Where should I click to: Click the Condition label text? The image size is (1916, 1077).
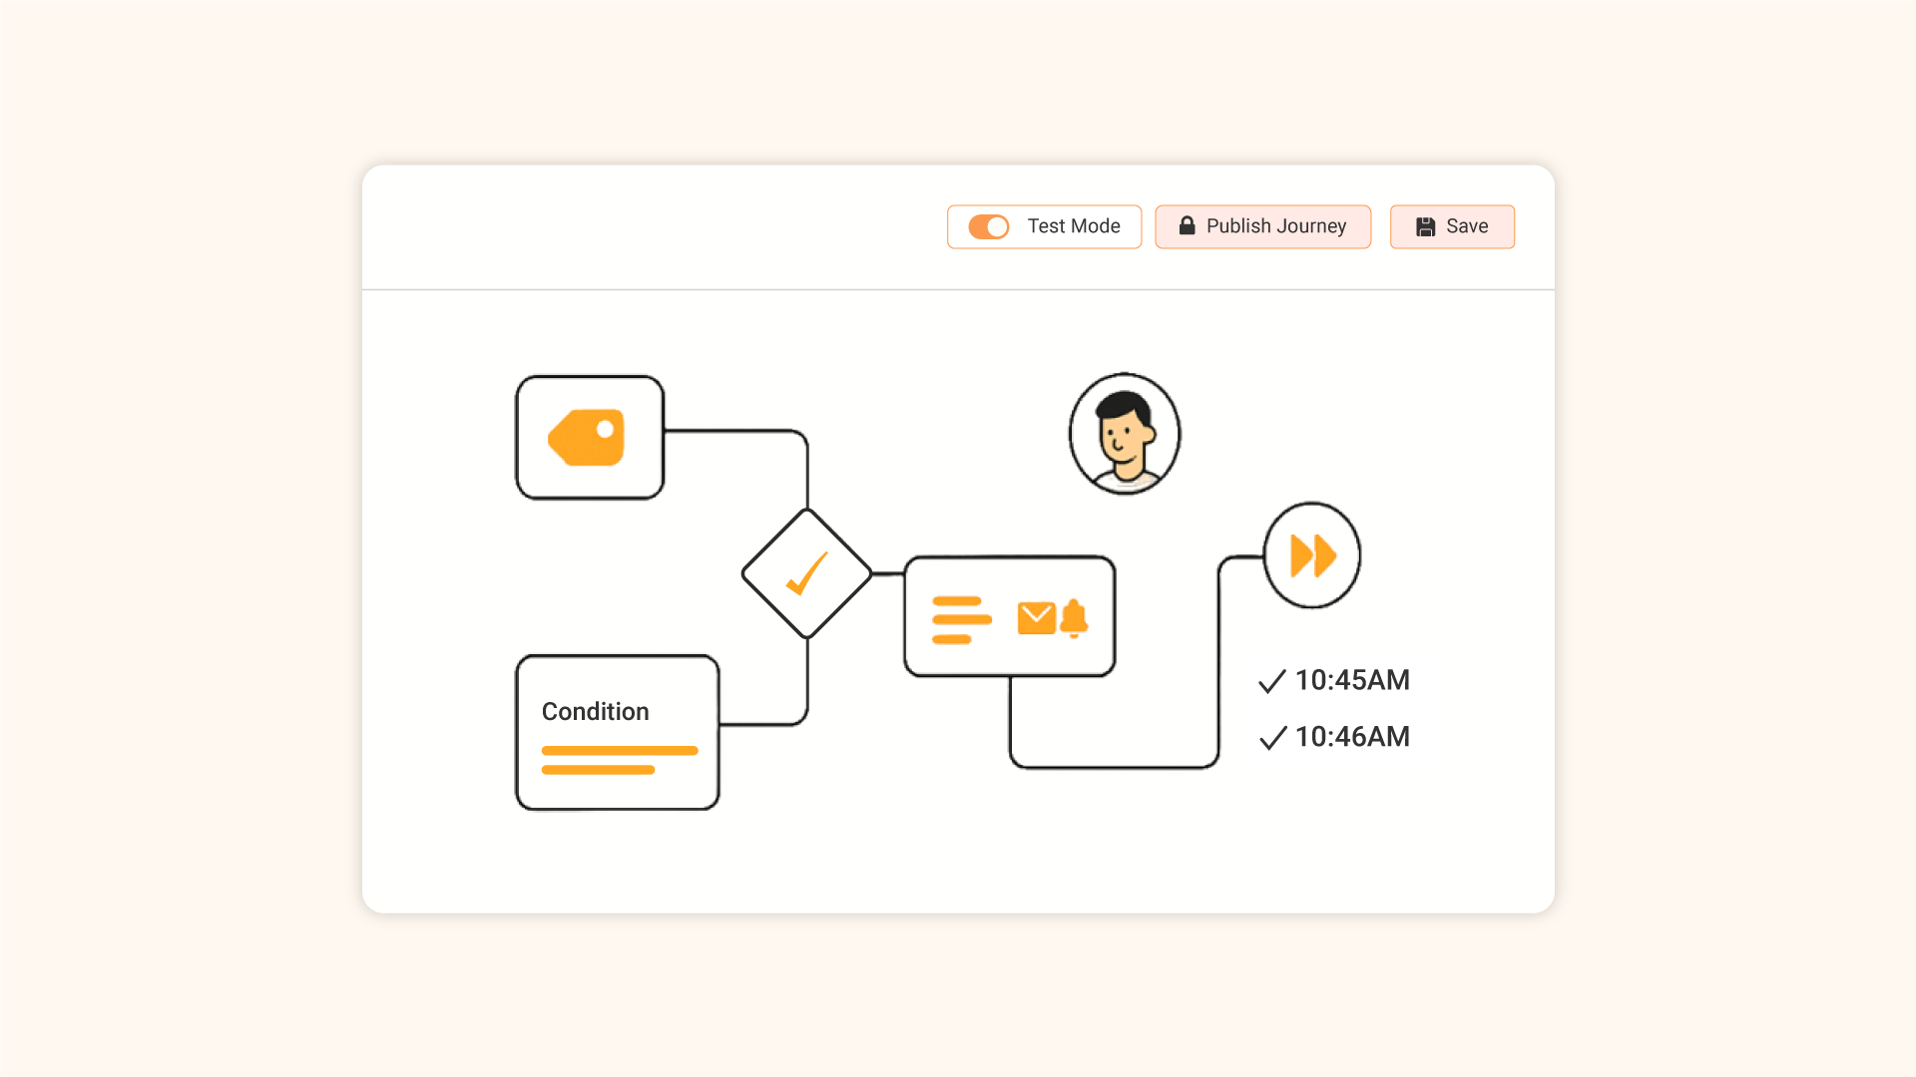595,711
